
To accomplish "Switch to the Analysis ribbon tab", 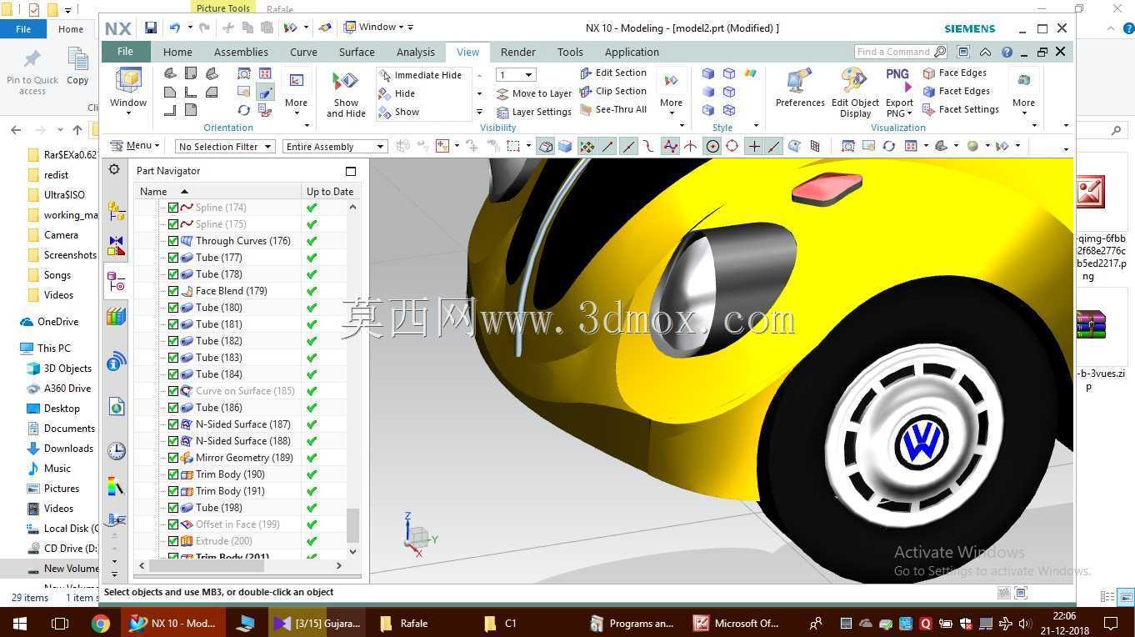I will 416,52.
